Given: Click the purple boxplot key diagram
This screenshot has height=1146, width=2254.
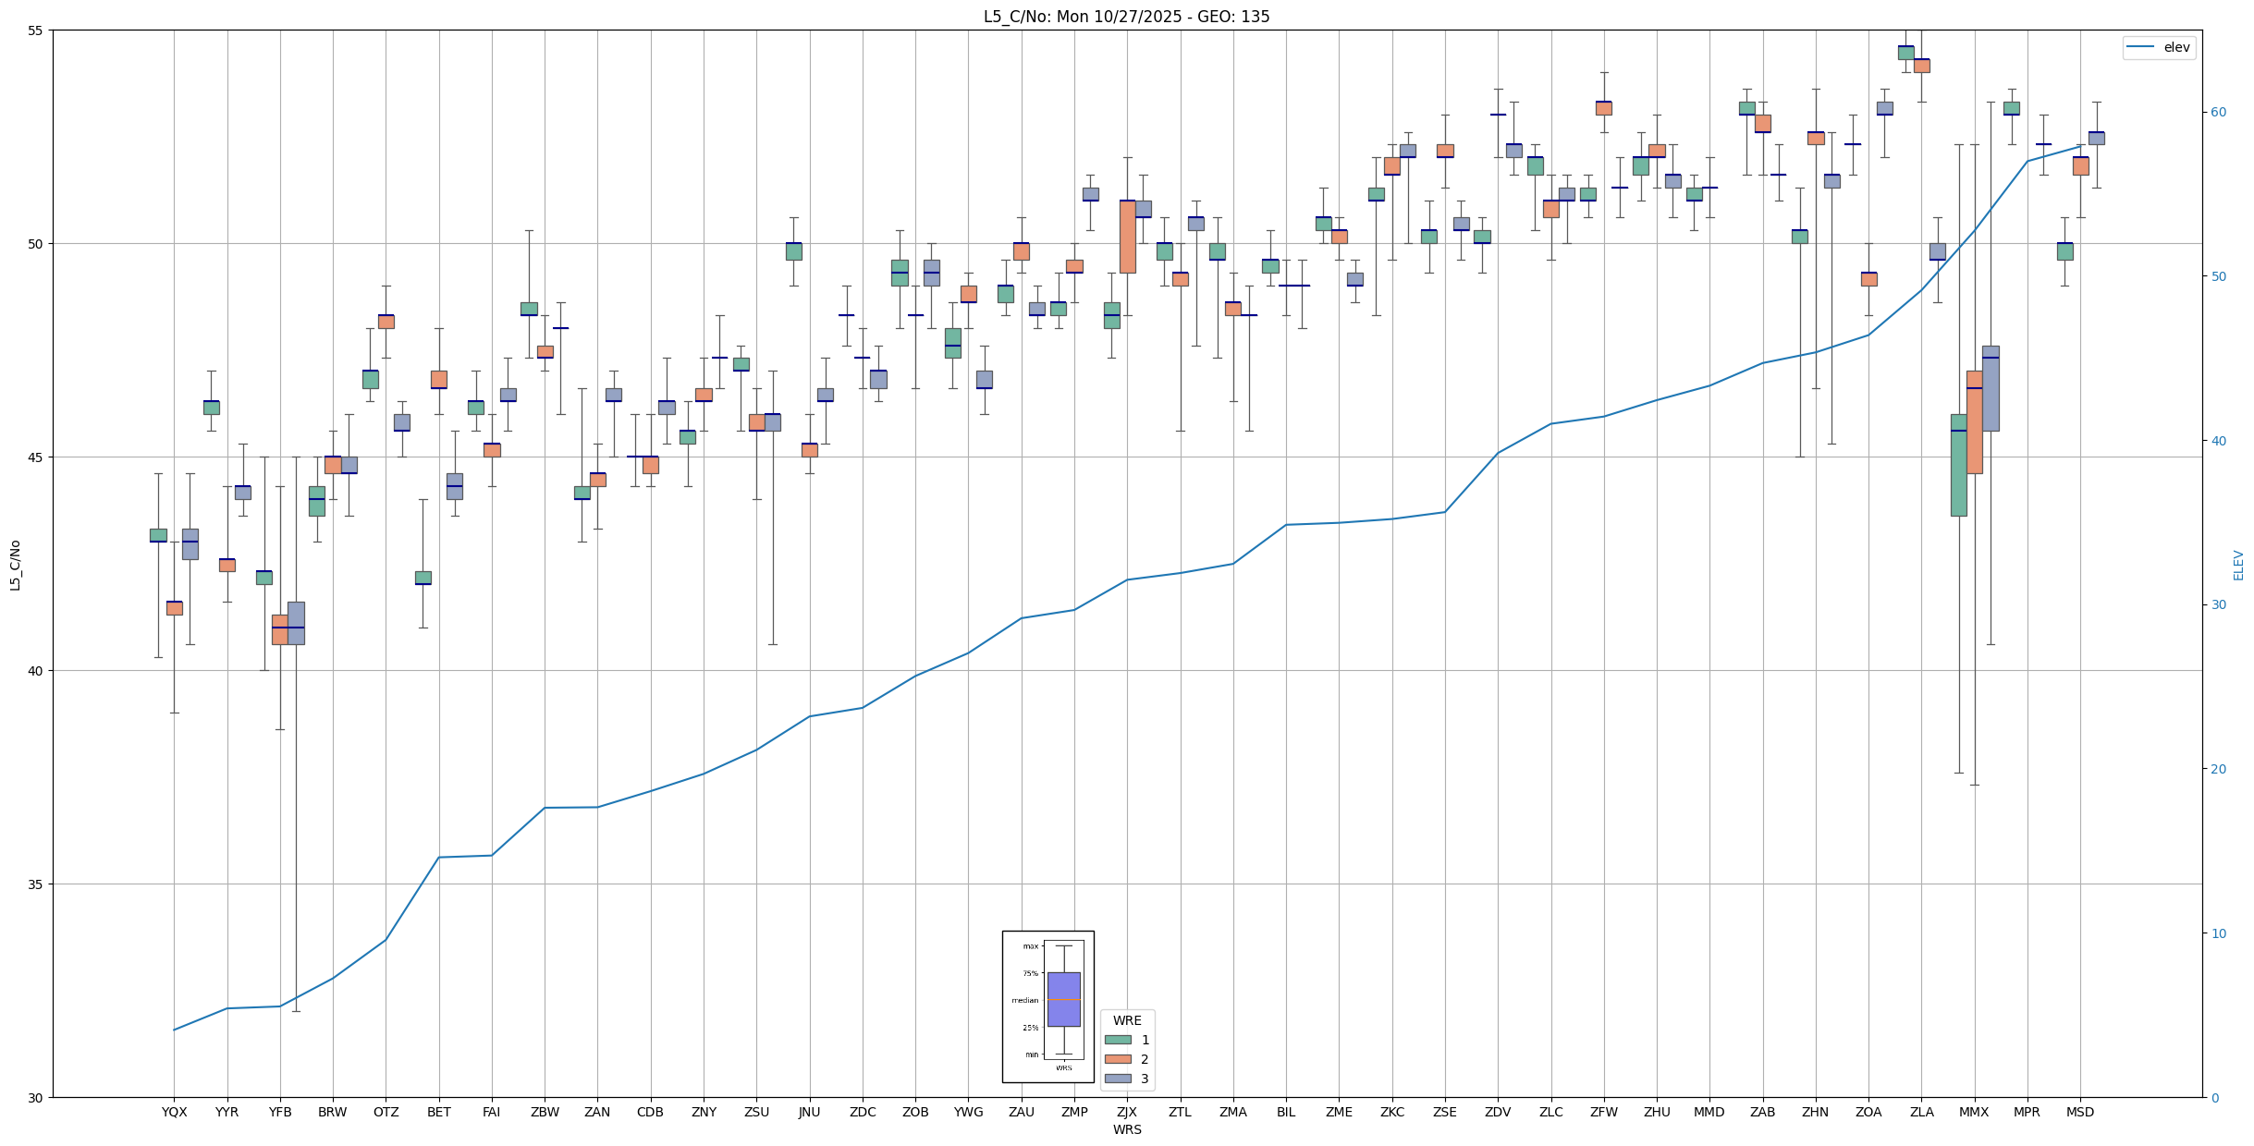Looking at the screenshot, I should coord(1063,999).
